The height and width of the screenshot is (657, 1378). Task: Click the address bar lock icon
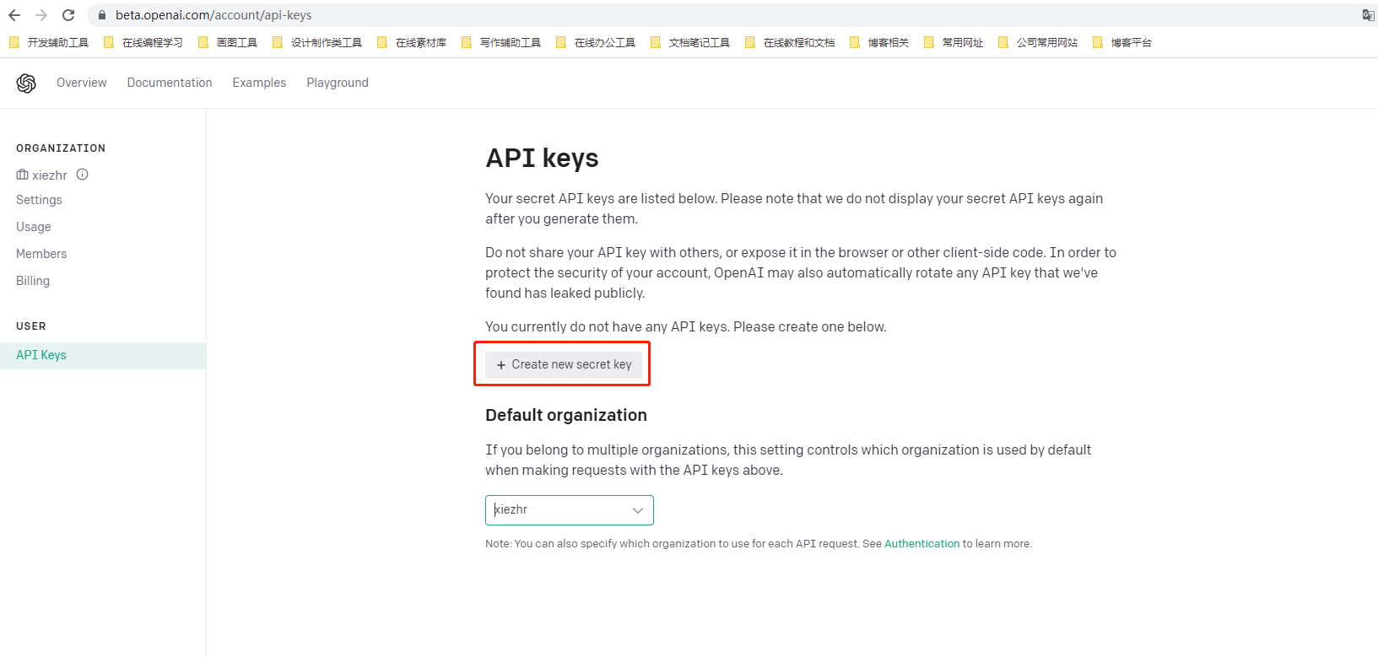(102, 15)
